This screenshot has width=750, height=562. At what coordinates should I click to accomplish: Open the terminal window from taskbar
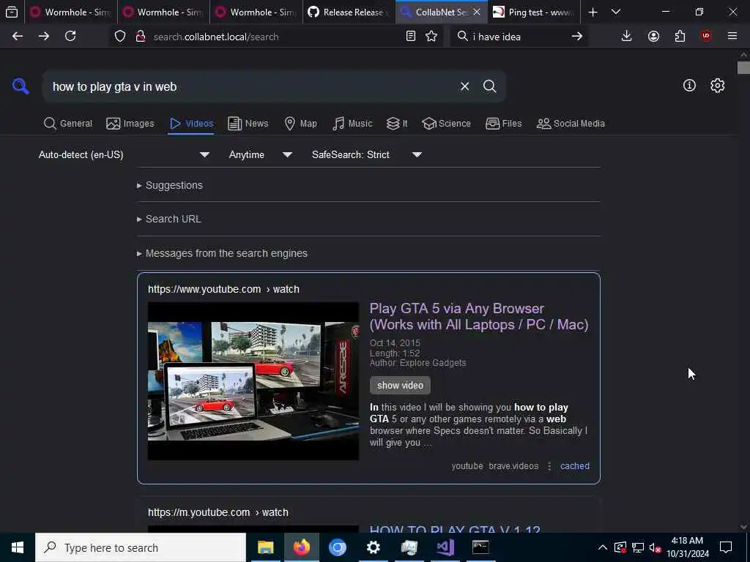480,547
